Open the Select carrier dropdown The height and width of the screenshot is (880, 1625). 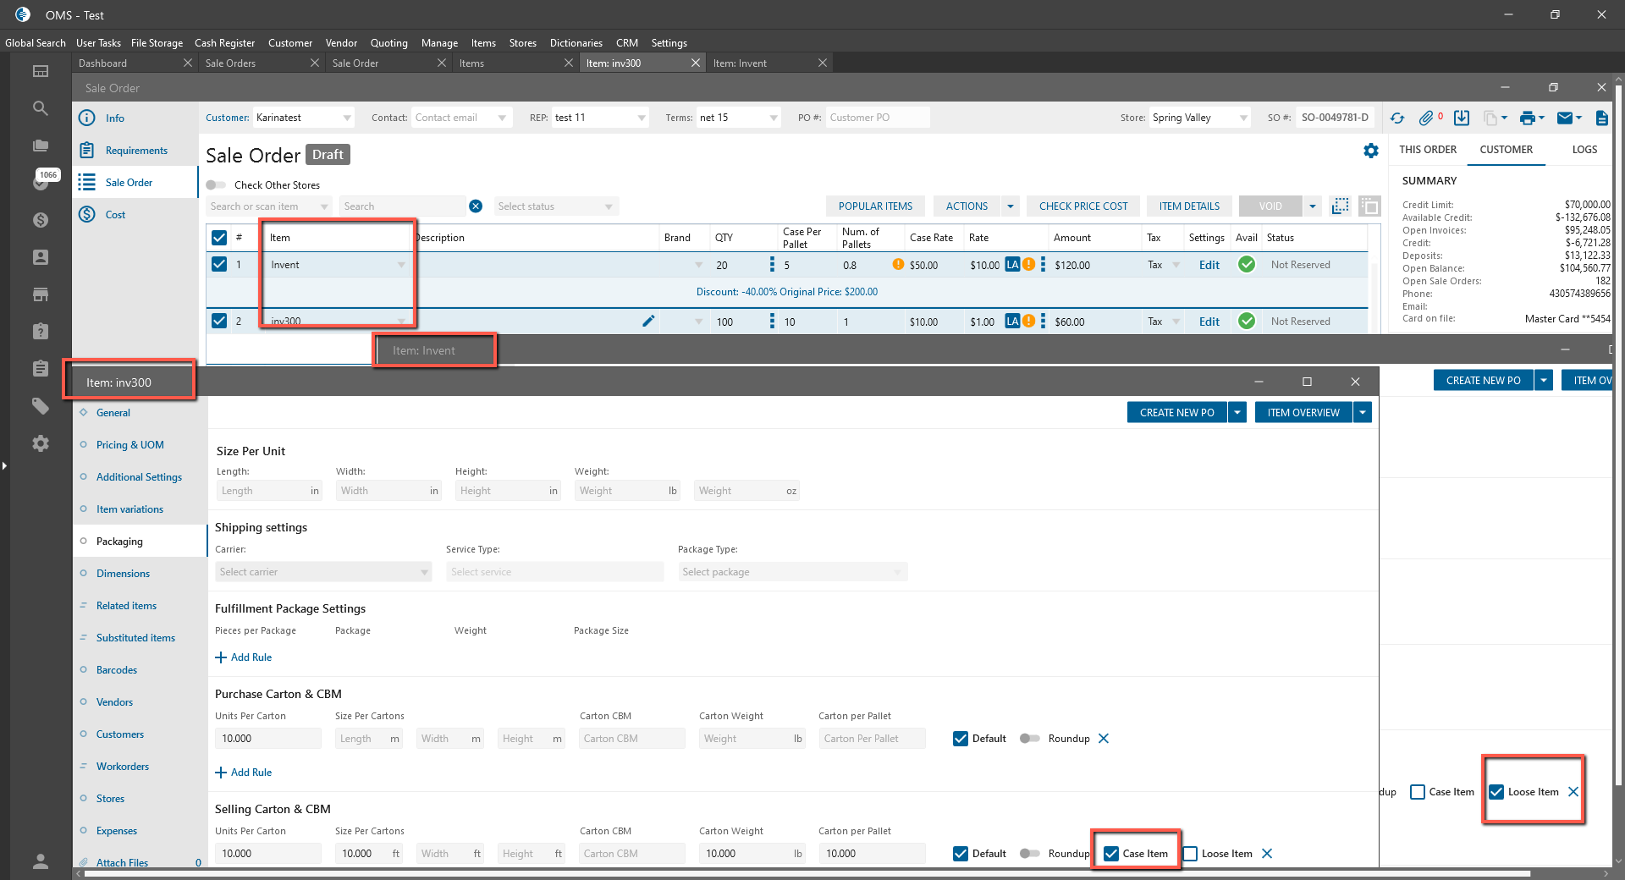point(323,572)
